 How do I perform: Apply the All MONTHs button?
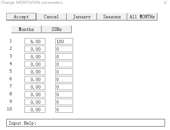point(142,17)
